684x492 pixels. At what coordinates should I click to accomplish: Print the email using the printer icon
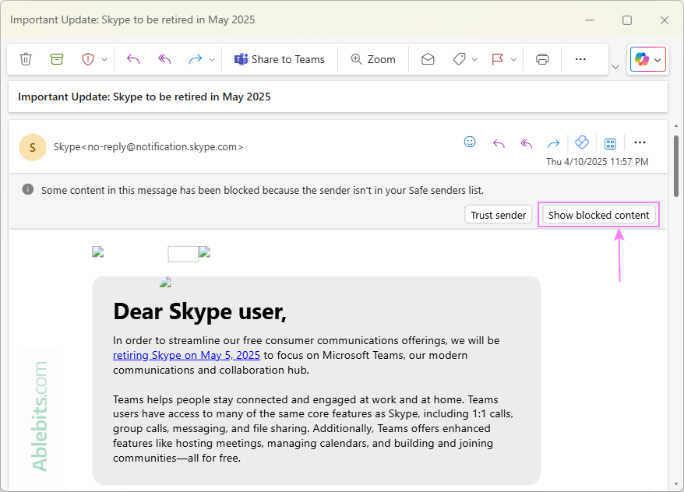pos(542,59)
